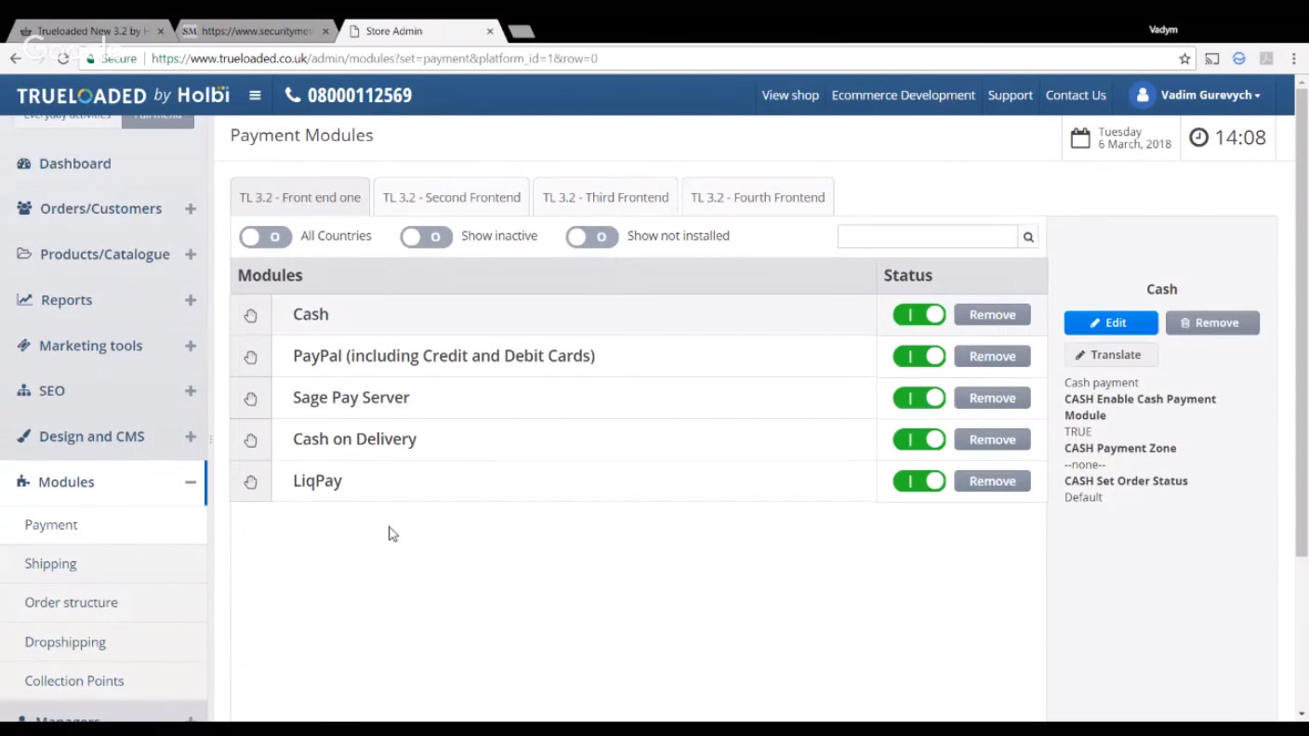This screenshot has height=736, width=1309.
Task: Expand the Marketing tools menu plus
Action: (191, 346)
